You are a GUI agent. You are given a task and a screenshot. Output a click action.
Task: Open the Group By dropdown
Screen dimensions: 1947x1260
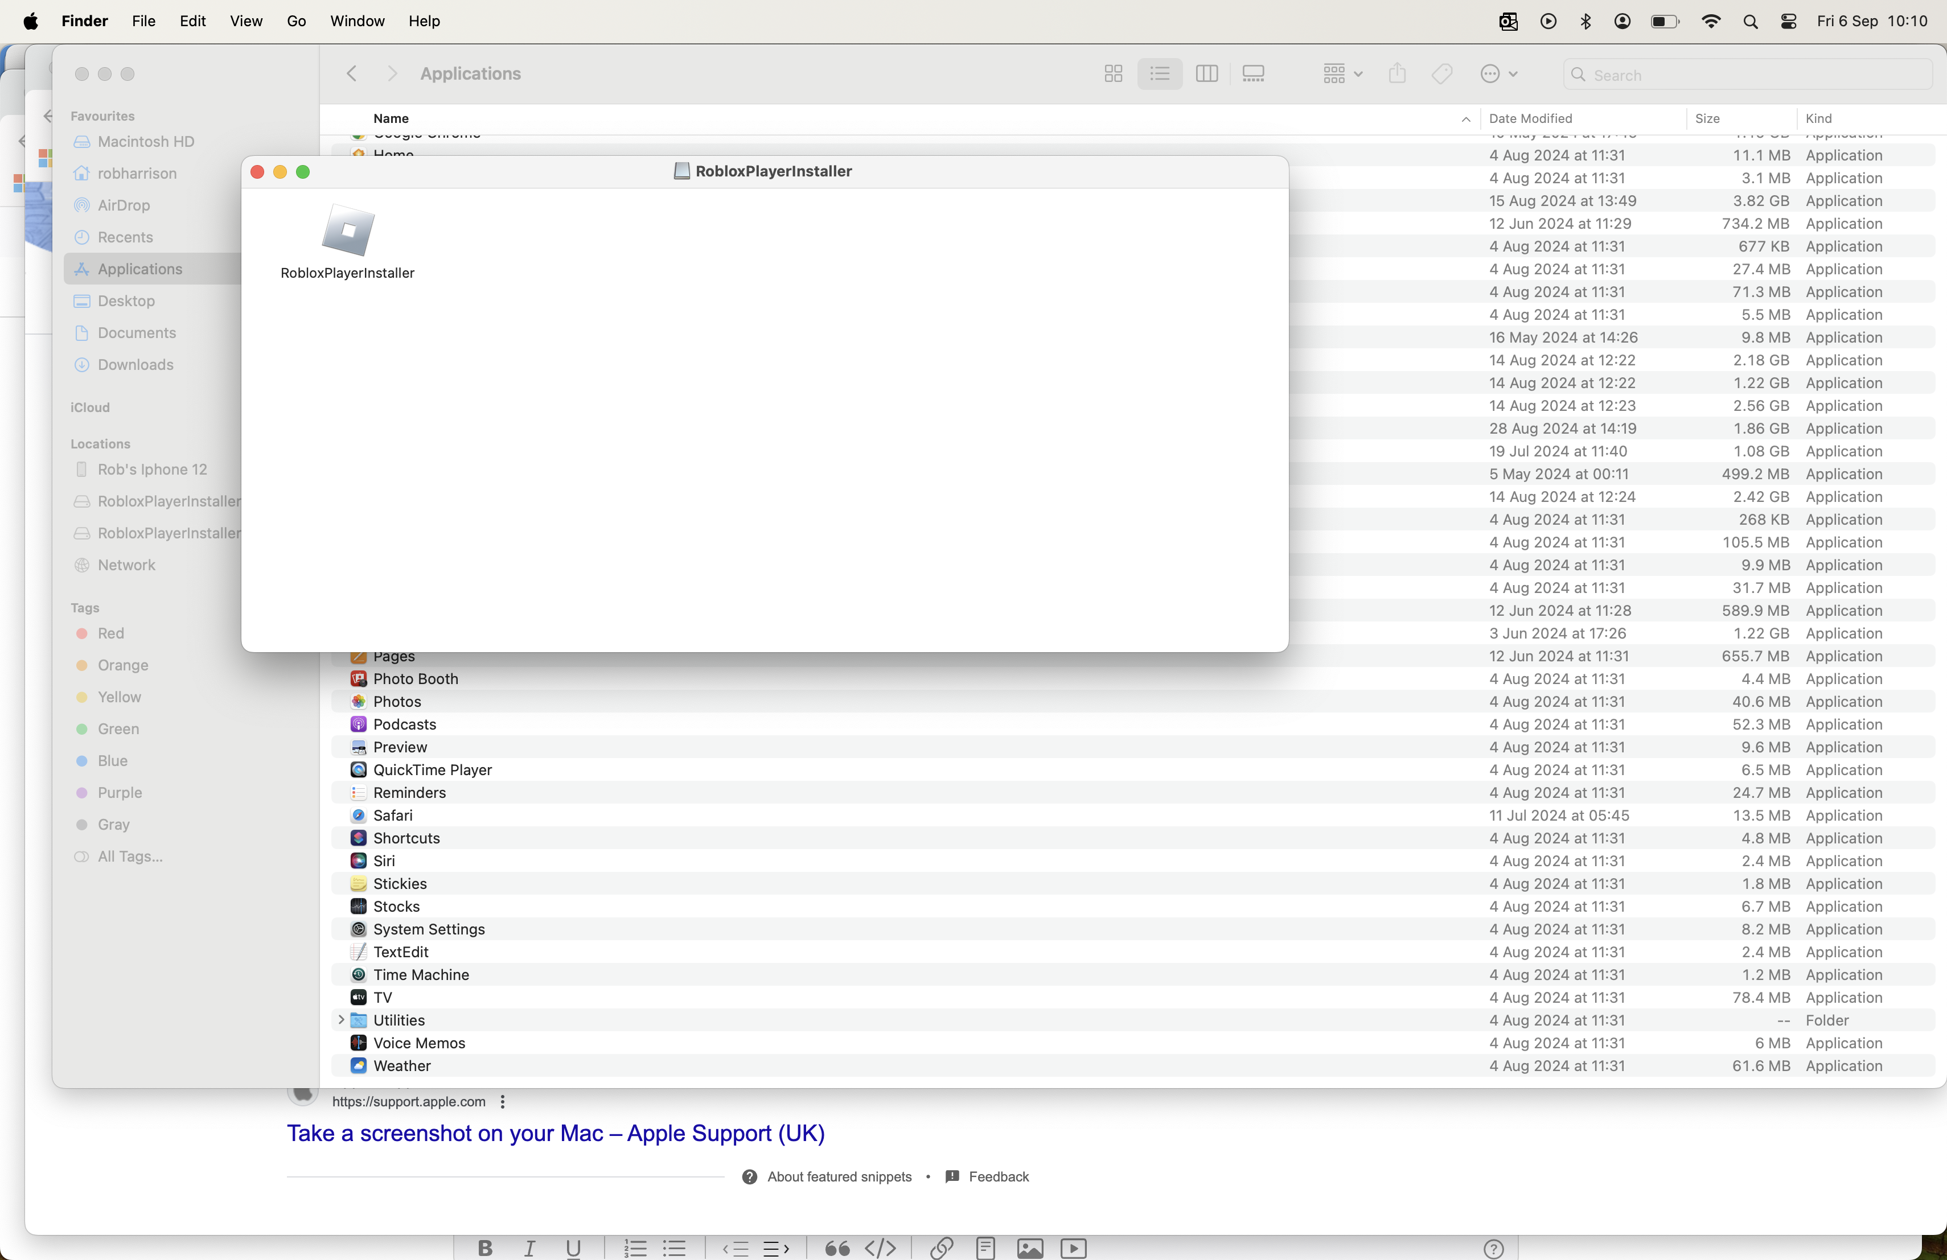tap(1342, 75)
